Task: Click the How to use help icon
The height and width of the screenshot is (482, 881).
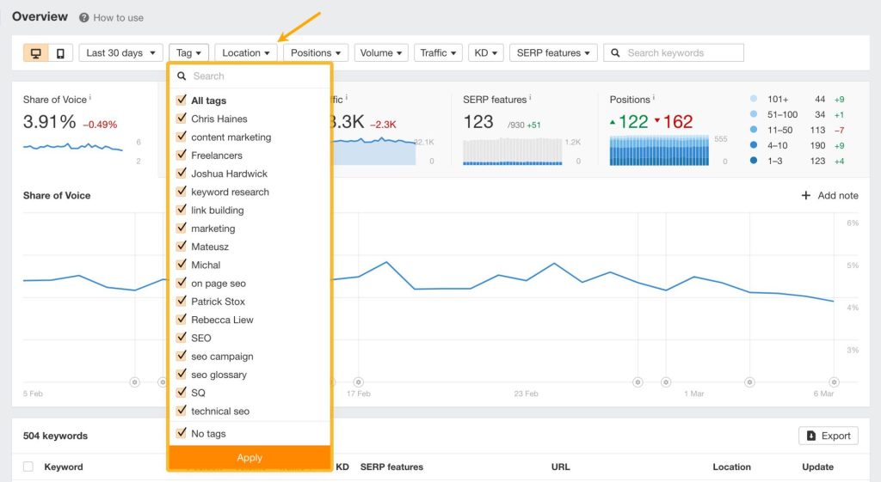Action: (84, 18)
